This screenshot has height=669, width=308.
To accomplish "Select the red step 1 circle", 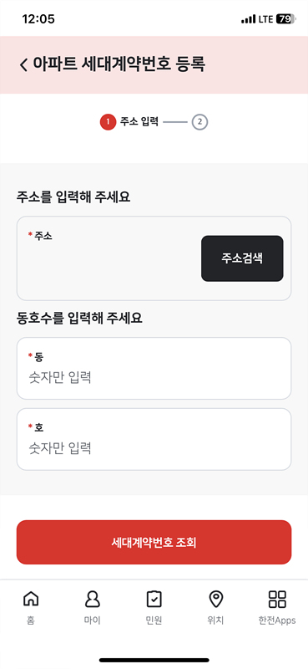I will click(x=108, y=122).
